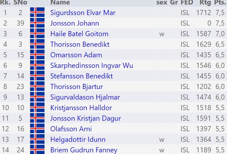Open Jonsson Kristjan Dagur's page
This screenshot has width=227, height=154.
85,118
